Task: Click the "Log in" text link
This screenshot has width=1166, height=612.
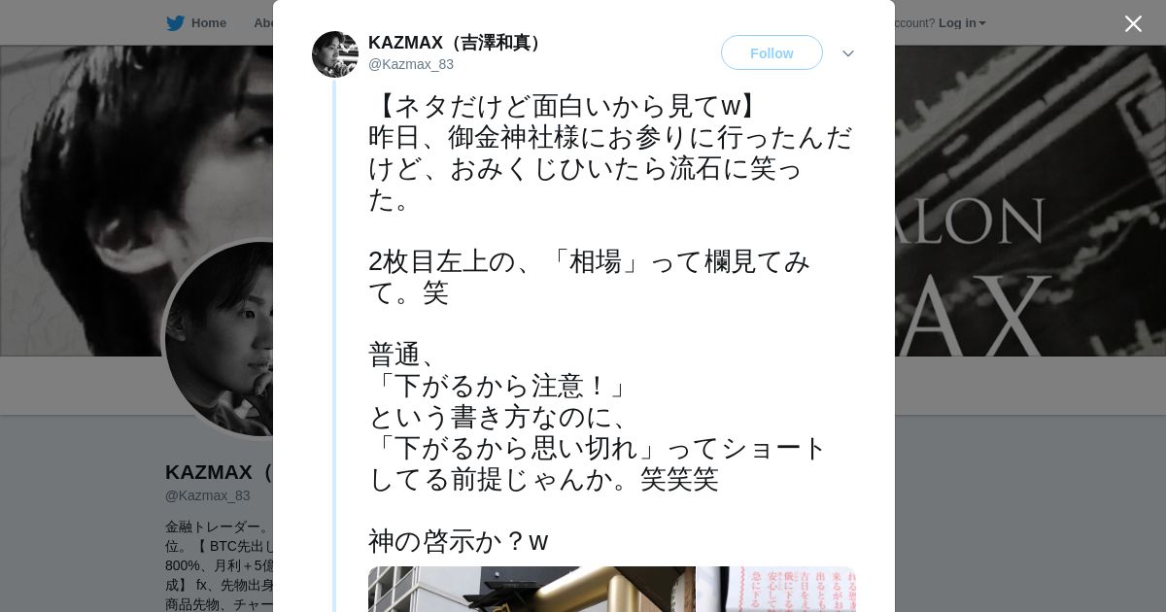Action: 957,23
